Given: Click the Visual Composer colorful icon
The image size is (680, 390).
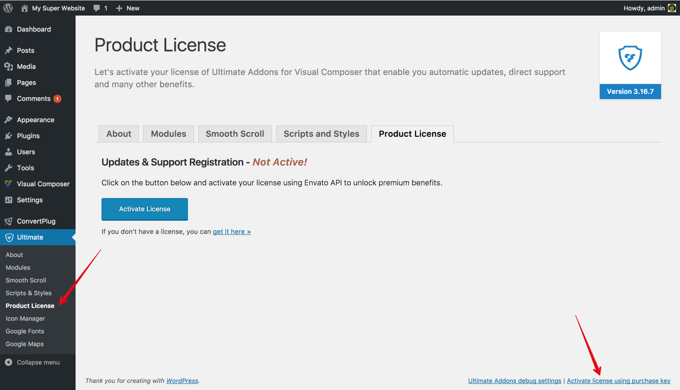Looking at the screenshot, I should (8, 184).
